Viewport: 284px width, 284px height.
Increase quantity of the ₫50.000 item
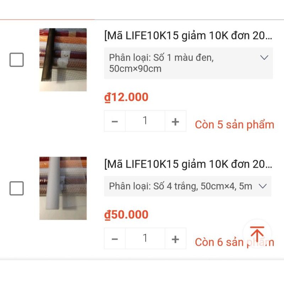pyautogui.click(x=175, y=239)
